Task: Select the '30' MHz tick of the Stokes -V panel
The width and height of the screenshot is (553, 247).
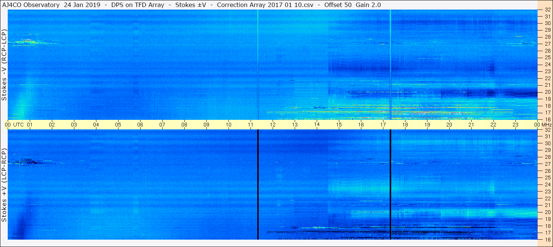Action: [547, 23]
